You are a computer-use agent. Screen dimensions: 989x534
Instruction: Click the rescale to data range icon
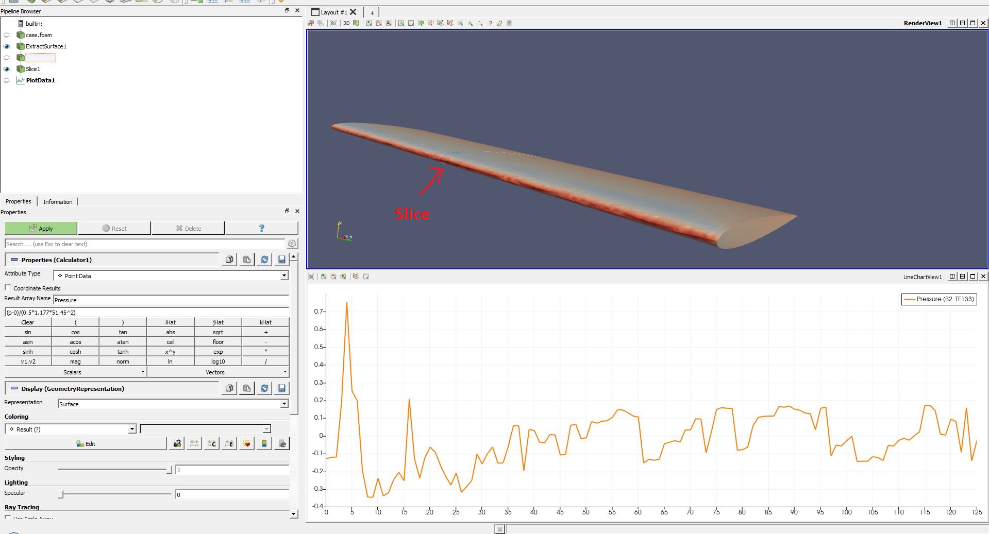point(194,443)
